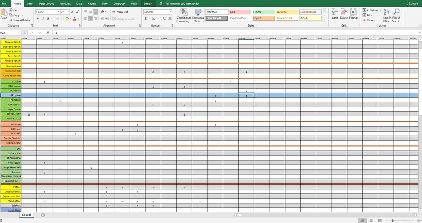The height and width of the screenshot is (223, 422).
Task: Apply accounting dollar number format
Action: 146,19
